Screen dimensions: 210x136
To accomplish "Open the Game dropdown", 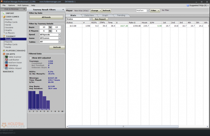I will [59, 38].
